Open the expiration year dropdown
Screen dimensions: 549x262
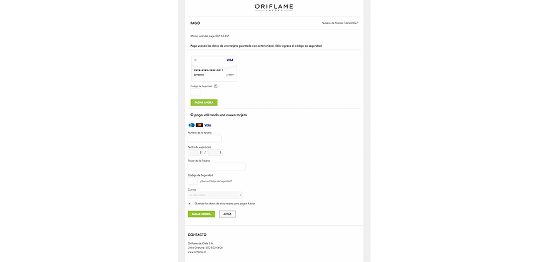pos(215,152)
